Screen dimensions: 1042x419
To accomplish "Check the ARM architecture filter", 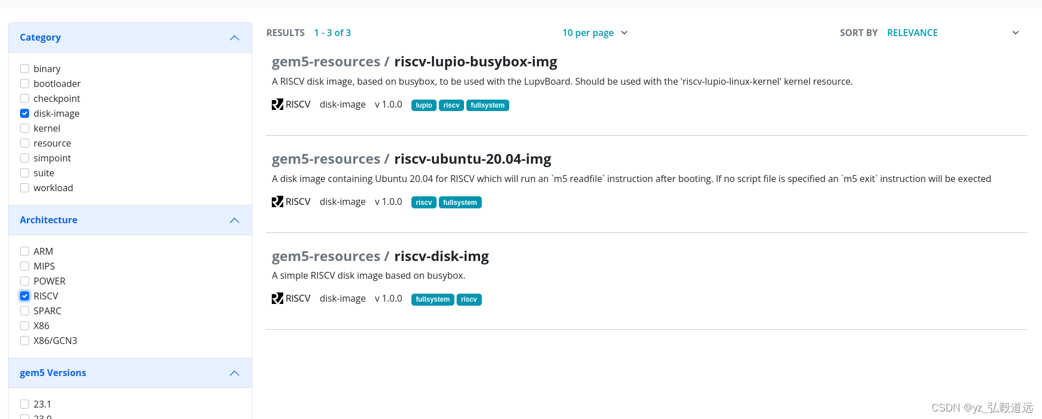I will [25, 251].
